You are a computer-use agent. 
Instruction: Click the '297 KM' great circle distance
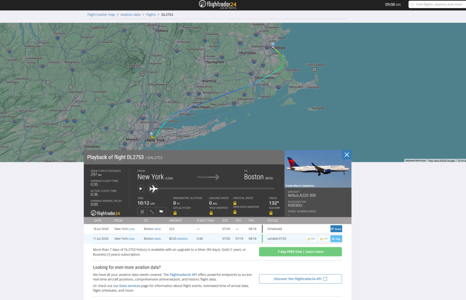(96, 175)
